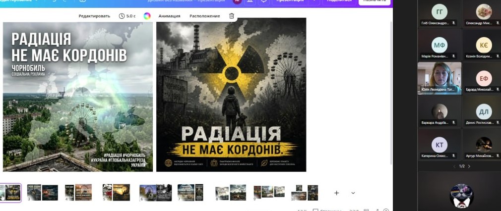The image size is (501, 211).
Task: Go to next participants page arrow
Action: tap(469, 166)
